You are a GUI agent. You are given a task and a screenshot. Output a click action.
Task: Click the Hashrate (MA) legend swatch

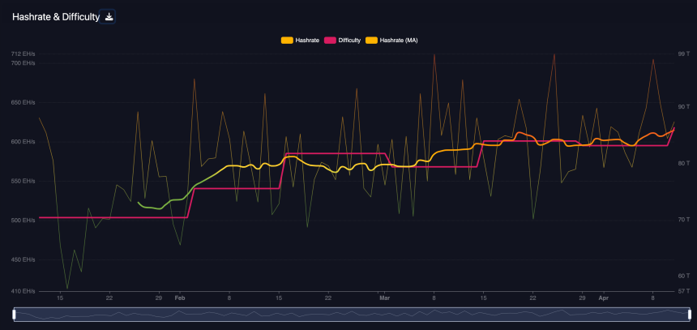[x=372, y=40]
